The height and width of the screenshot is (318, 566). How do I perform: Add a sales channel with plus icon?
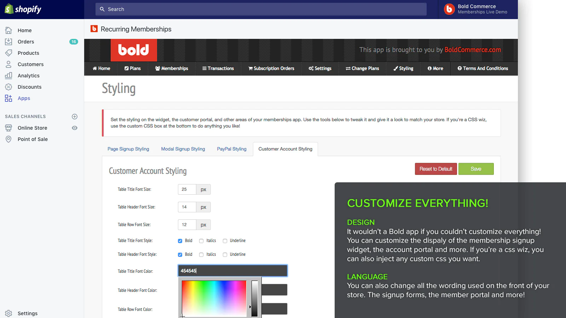tap(75, 117)
